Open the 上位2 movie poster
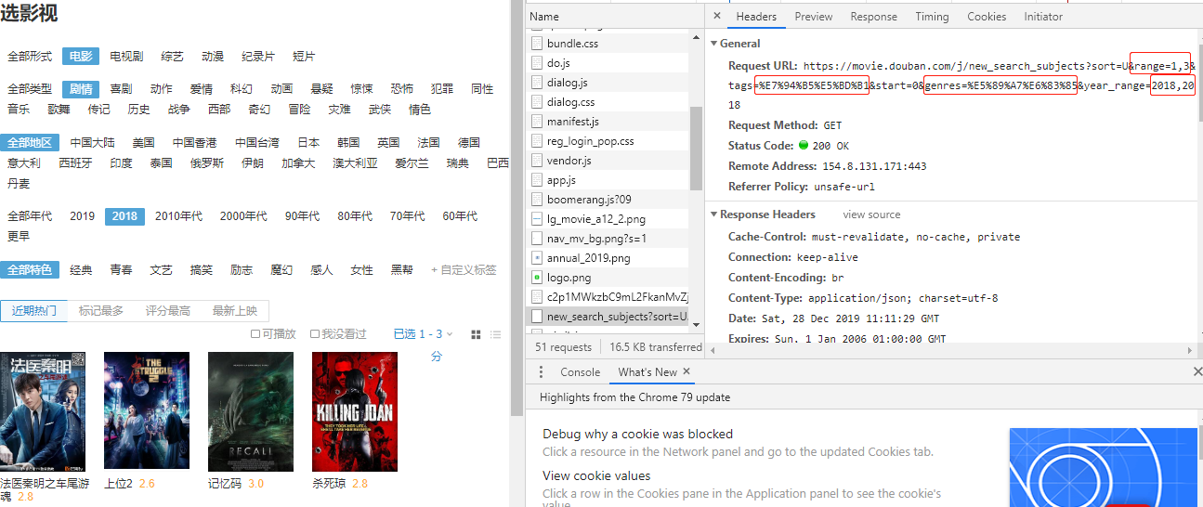The image size is (1203, 507). pyautogui.click(x=147, y=410)
